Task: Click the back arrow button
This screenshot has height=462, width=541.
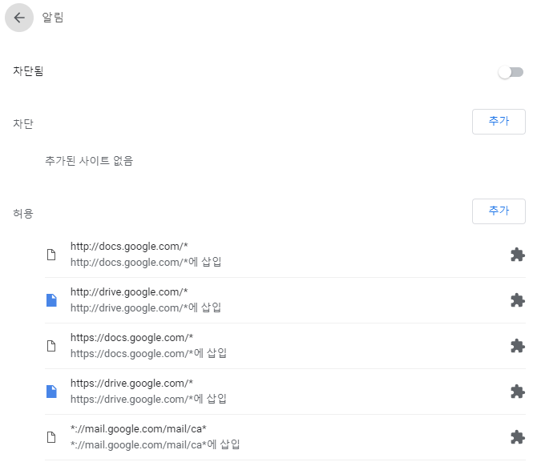Action: (x=19, y=18)
